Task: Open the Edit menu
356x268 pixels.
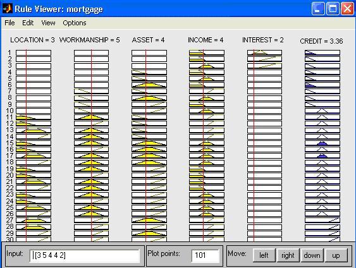Action: click(28, 23)
